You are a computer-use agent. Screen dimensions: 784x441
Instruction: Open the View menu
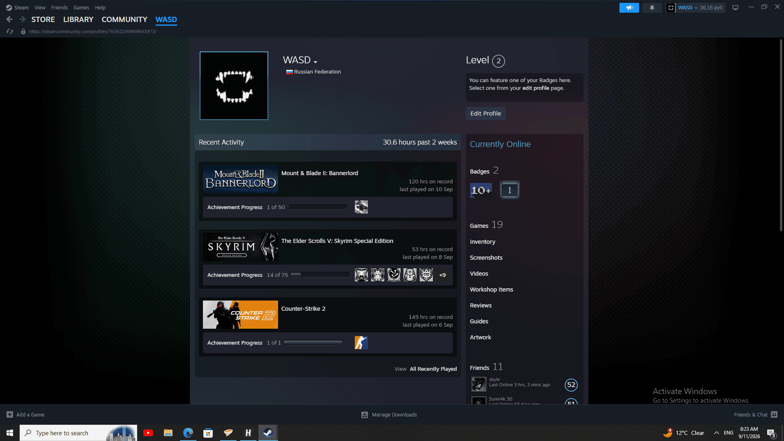(x=40, y=8)
